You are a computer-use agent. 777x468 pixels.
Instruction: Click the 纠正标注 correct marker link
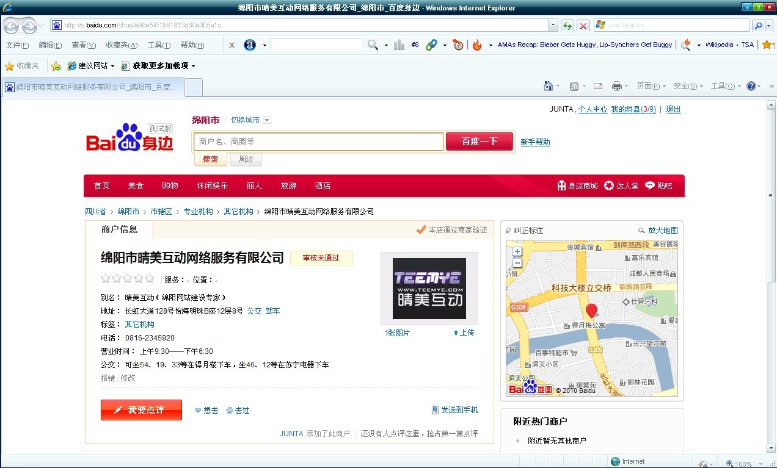point(524,231)
